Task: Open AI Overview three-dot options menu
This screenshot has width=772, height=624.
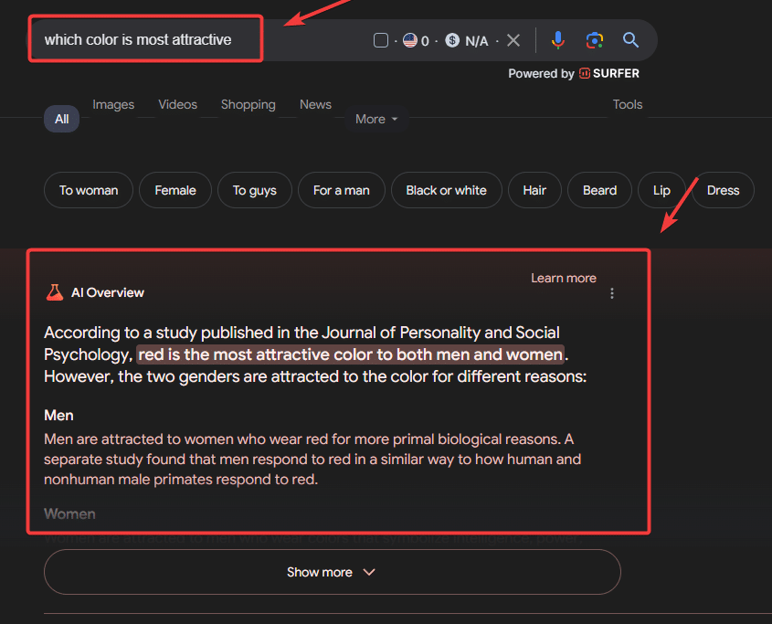Action: click(612, 293)
